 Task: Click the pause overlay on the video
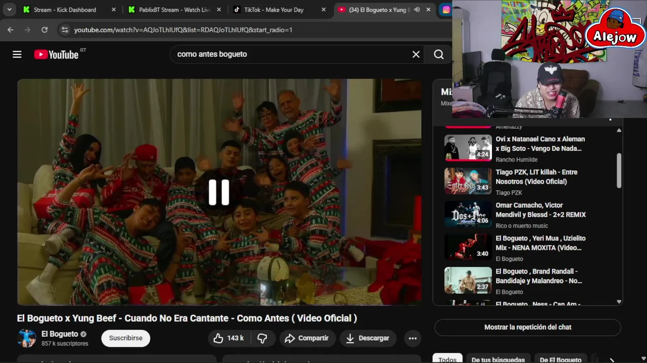pyautogui.click(x=219, y=192)
